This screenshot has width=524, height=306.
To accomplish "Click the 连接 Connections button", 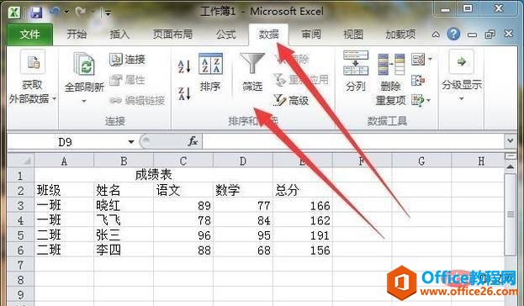I will click(127, 60).
